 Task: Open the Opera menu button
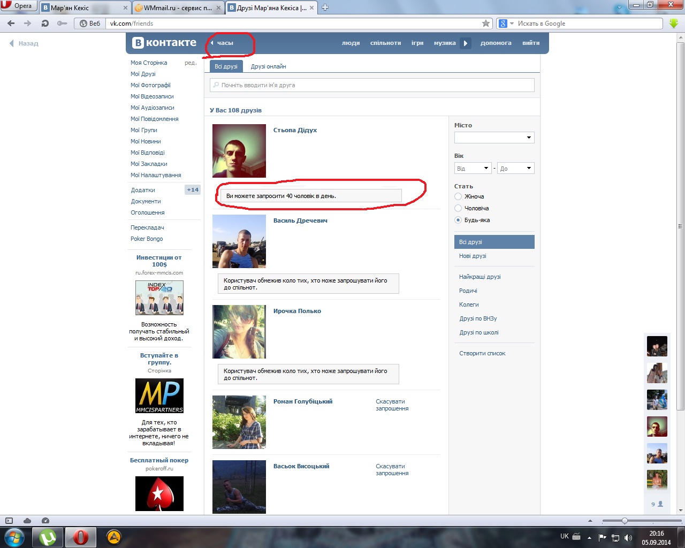[18, 6]
